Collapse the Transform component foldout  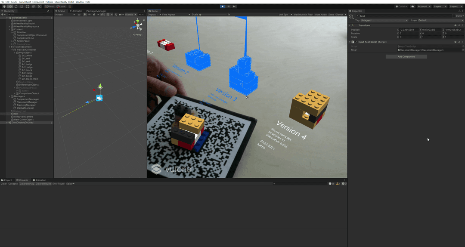click(350, 25)
